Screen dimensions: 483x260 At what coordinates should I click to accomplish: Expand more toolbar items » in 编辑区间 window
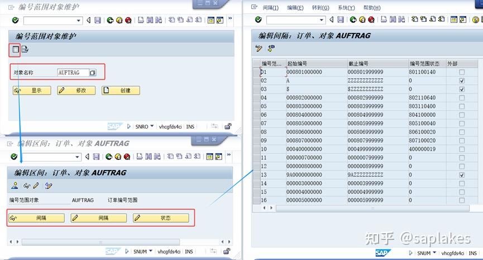pyautogui.click(x=228, y=155)
